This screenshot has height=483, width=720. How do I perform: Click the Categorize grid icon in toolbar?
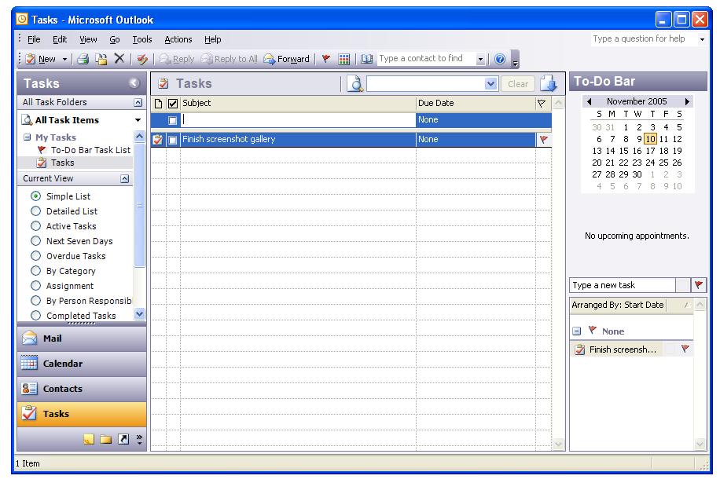[x=344, y=59]
